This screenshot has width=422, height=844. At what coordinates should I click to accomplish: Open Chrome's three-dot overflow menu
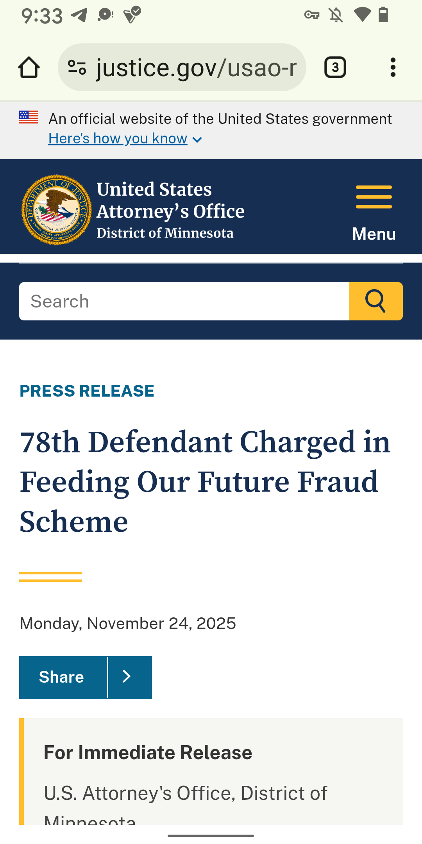(x=393, y=68)
